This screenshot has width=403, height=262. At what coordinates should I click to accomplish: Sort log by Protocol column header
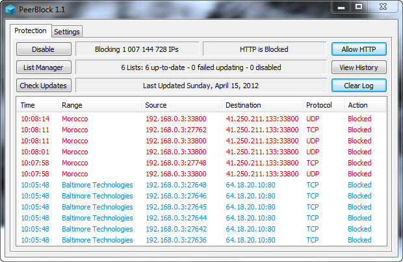click(x=323, y=105)
